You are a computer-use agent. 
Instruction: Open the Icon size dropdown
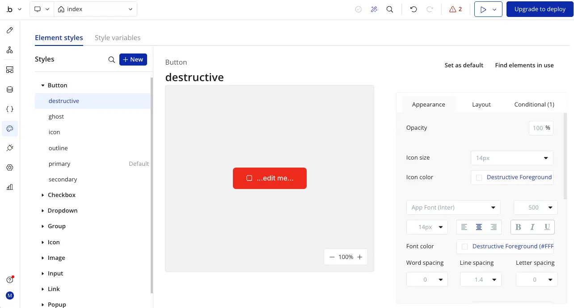click(x=511, y=158)
